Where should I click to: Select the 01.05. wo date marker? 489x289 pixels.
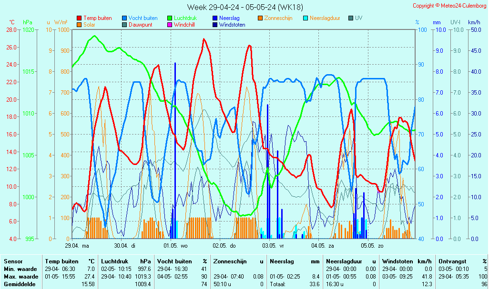[175, 246]
